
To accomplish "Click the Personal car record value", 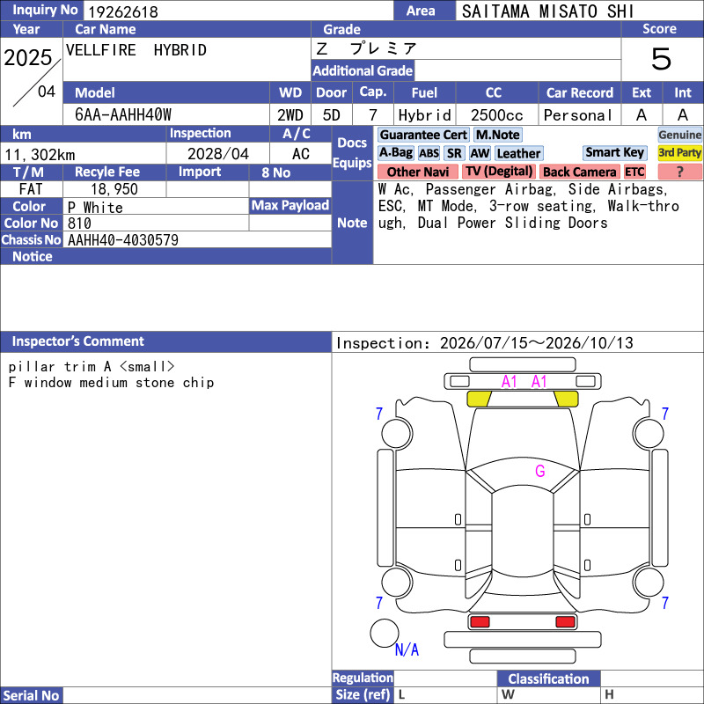I will pyautogui.click(x=577, y=115).
